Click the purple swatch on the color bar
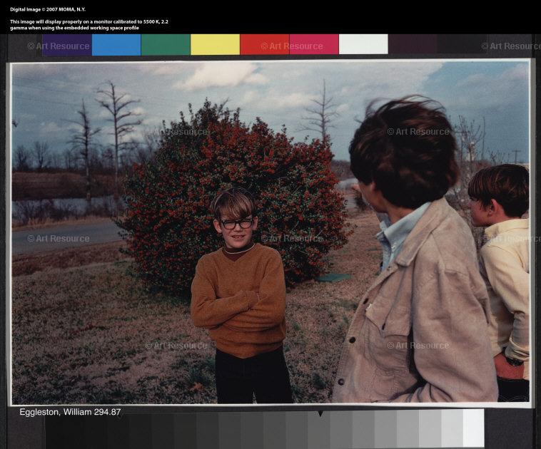This screenshot has width=541, height=449. pyautogui.click(x=67, y=45)
